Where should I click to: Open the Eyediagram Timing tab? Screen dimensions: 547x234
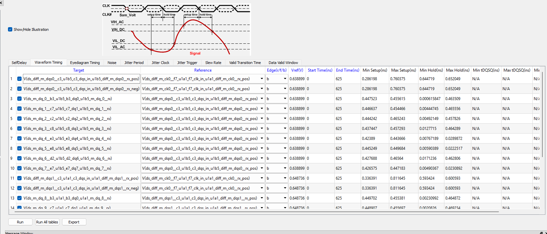coord(85,63)
